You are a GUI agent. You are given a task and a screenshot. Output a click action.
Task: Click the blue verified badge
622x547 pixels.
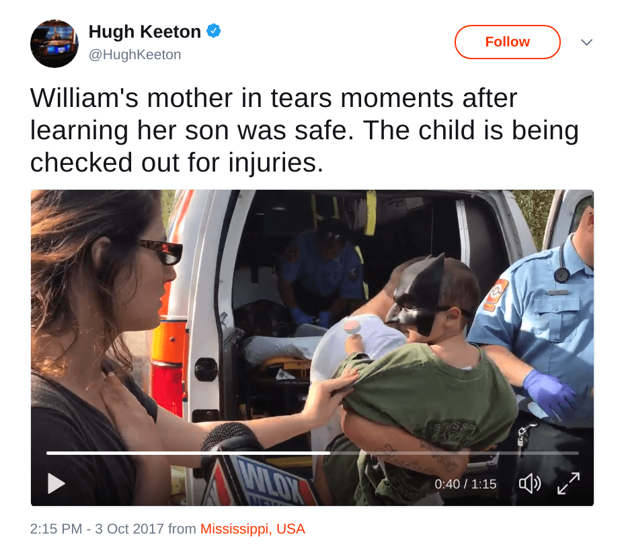(214, 31)
